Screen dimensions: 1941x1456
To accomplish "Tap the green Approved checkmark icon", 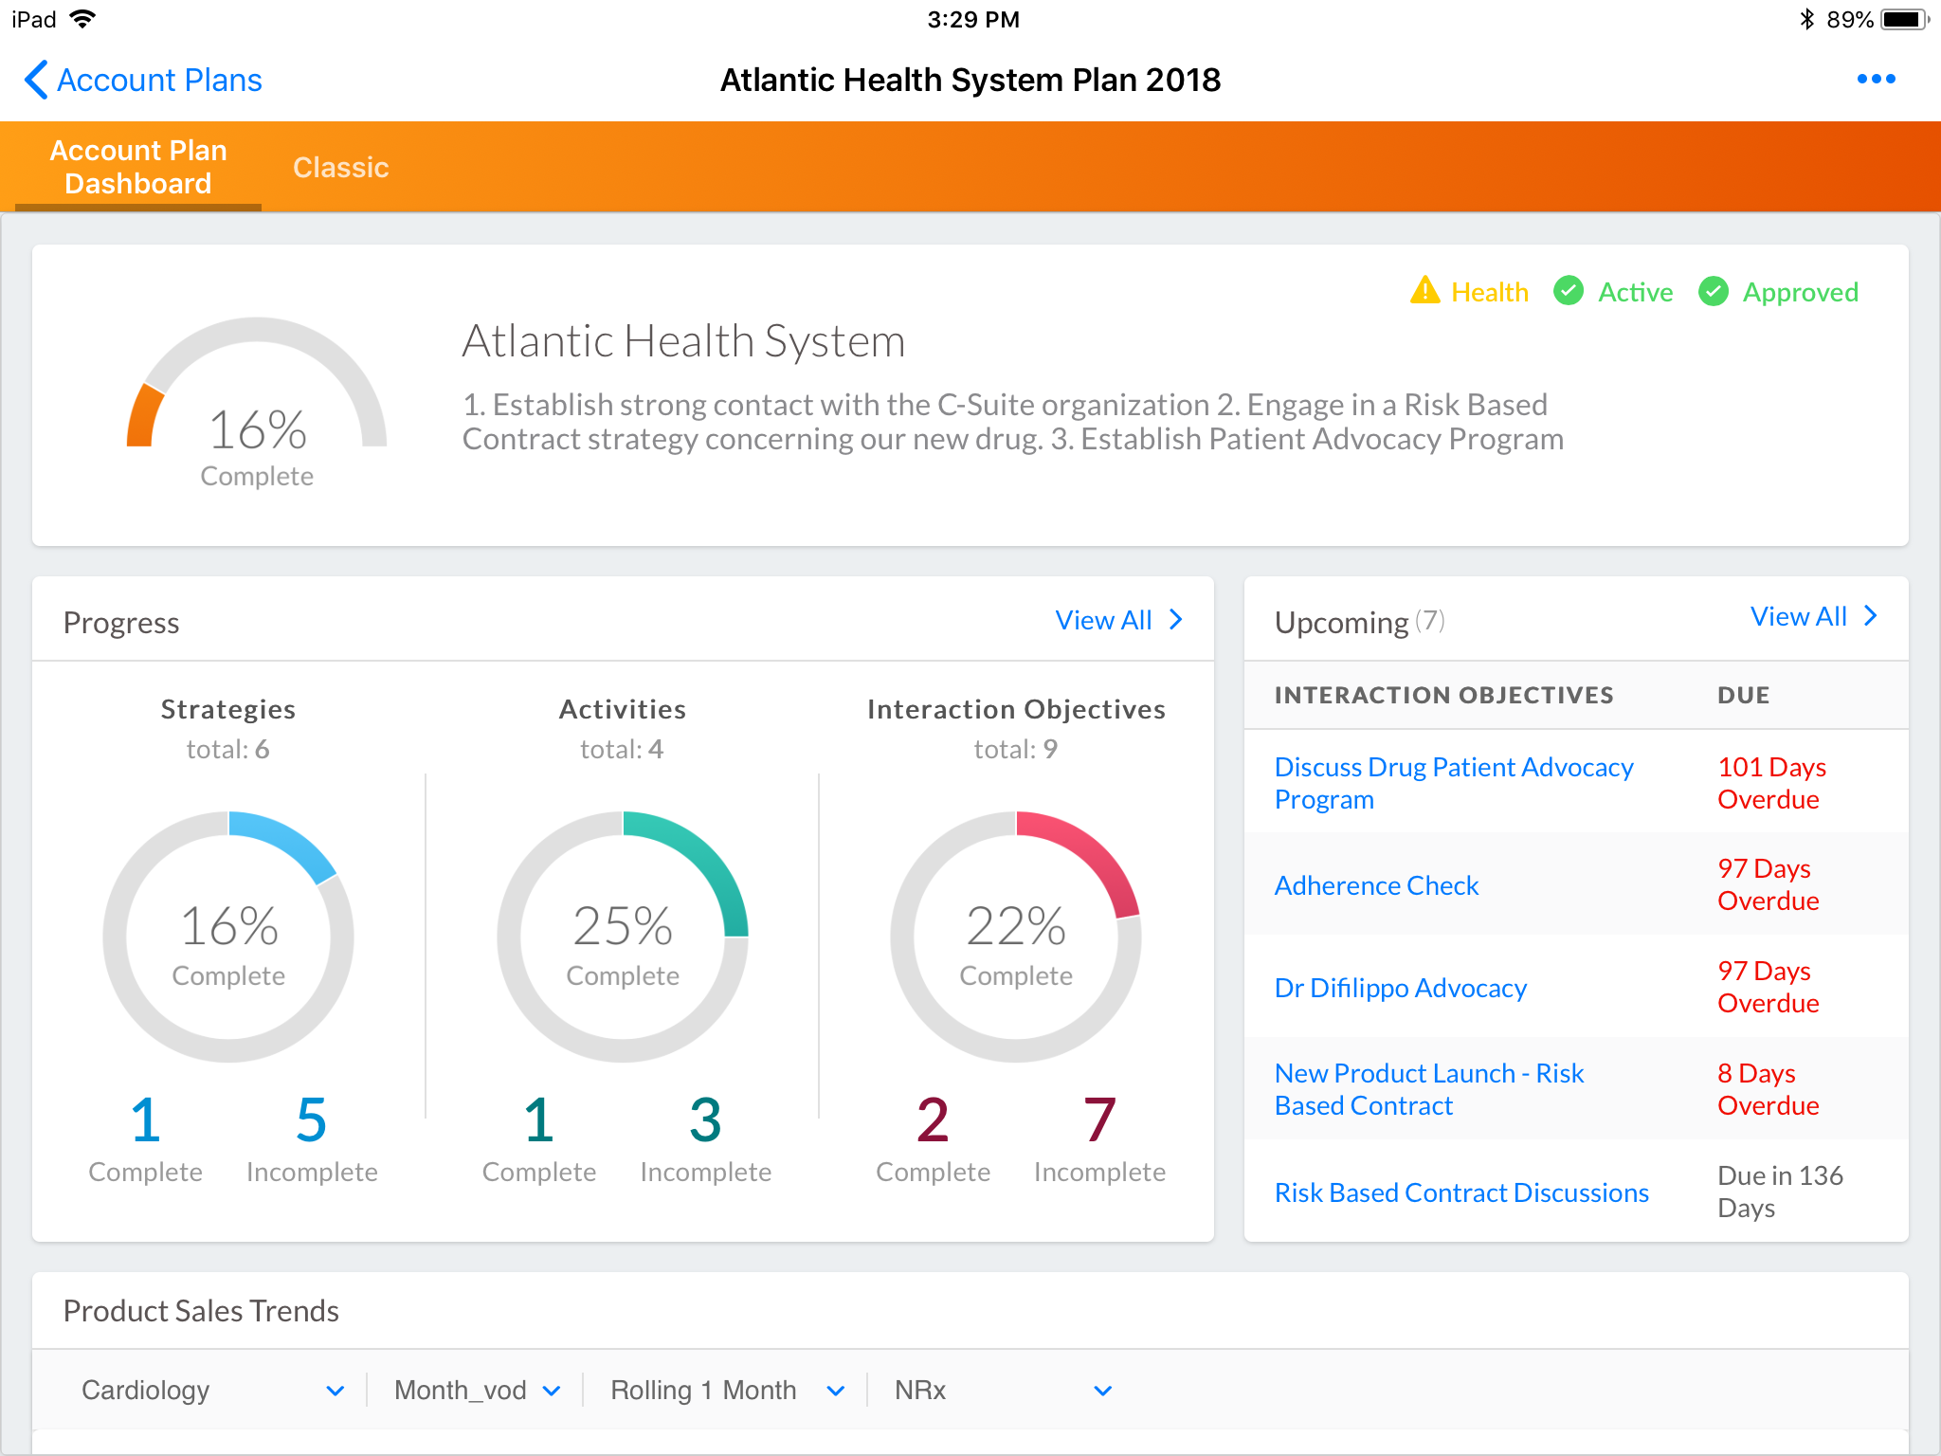I will pyautogui.click(x=1713, y=291).
